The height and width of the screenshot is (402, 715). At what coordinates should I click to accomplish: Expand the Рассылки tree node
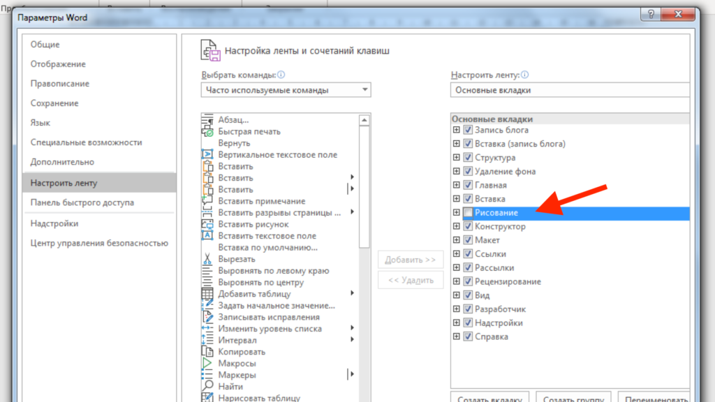click(457, 267)
